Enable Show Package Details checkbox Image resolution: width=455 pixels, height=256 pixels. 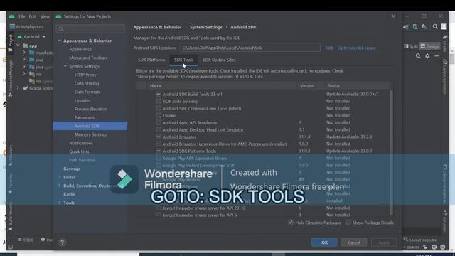[x=348, y=223]
